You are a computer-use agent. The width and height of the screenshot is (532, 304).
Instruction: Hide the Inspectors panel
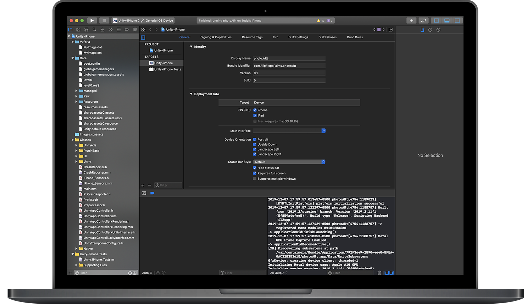pyautogui.click(x=458, y=21)
